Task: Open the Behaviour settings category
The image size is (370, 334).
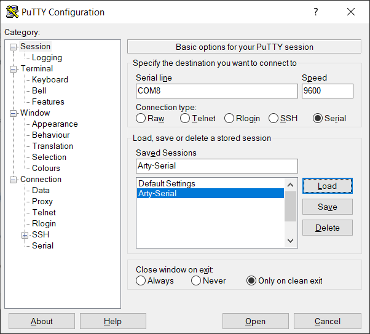Action: (51, 135)
